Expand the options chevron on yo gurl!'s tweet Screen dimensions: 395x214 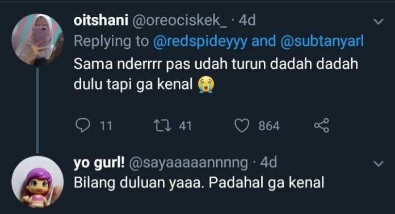tap(379, 164)
